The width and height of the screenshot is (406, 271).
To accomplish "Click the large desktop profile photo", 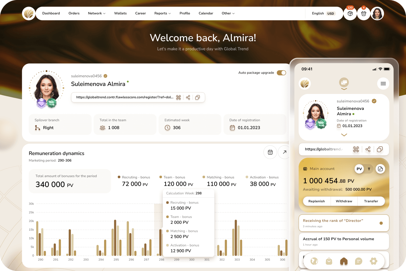I will [x=47, y=88].
